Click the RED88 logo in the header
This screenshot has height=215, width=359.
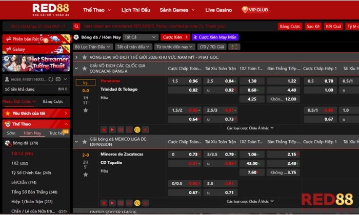click(51, 10)
